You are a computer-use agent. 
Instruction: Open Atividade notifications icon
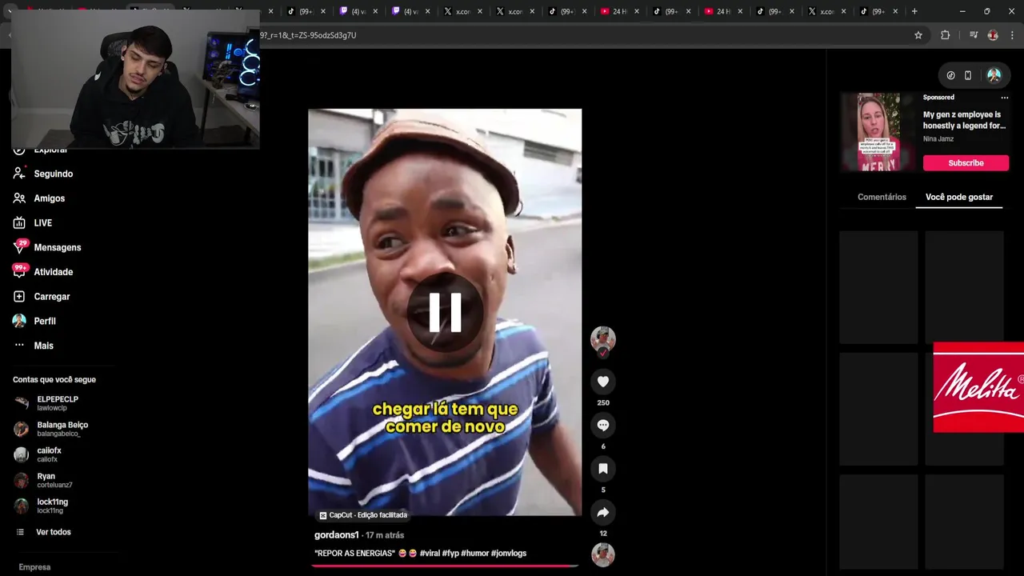click(19, 271)
